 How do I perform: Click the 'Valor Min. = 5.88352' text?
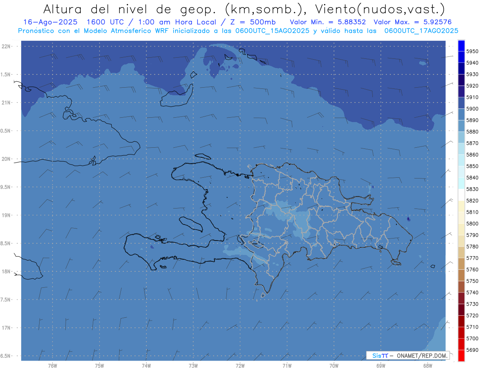tap(328, 22)
